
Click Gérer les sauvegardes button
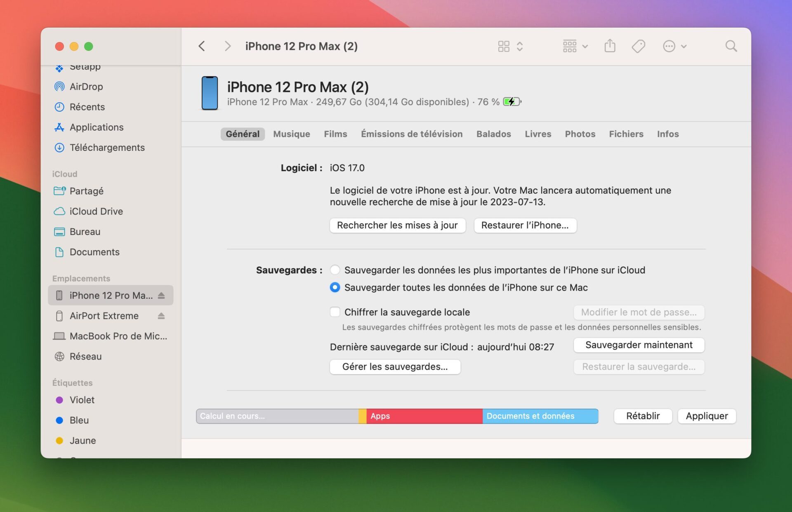tap(395, 366)
